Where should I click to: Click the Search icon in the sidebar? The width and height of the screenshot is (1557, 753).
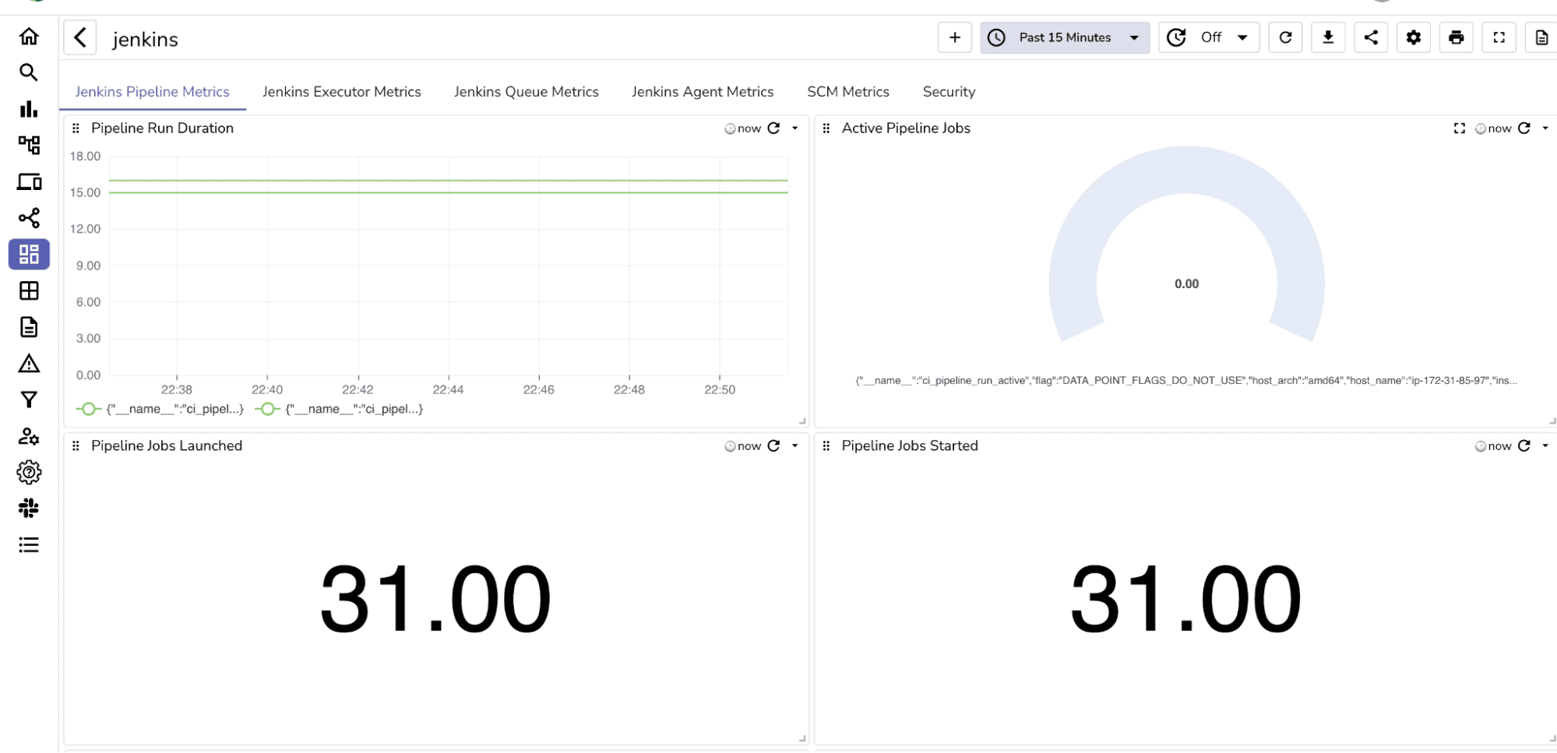pos(29,72)
